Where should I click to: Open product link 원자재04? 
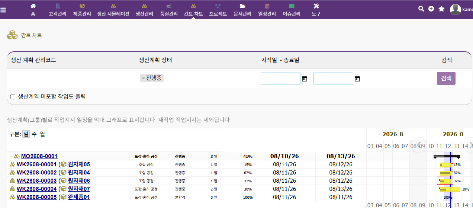coord(79,173)
